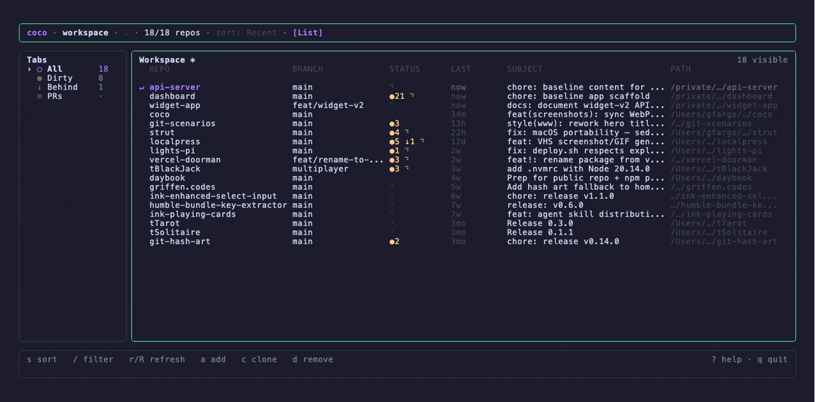Open the Behind tab
The image size is (815, 402).
(x=67, y=87)
